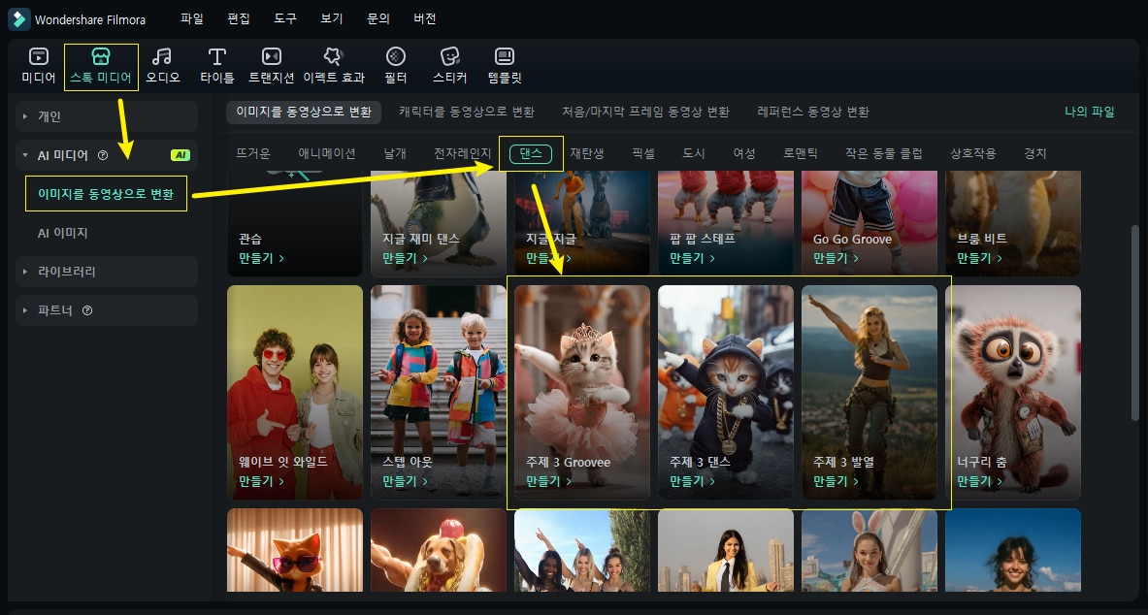The height and width of the screenshot is (615, 1148).
Task: Click 만들기 under 관습
Action: click(x=261, y=258)
